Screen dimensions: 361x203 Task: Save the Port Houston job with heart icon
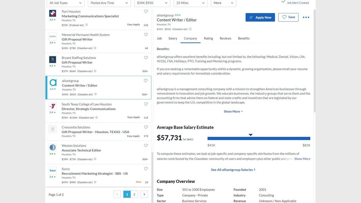click(x=145, y=11)
